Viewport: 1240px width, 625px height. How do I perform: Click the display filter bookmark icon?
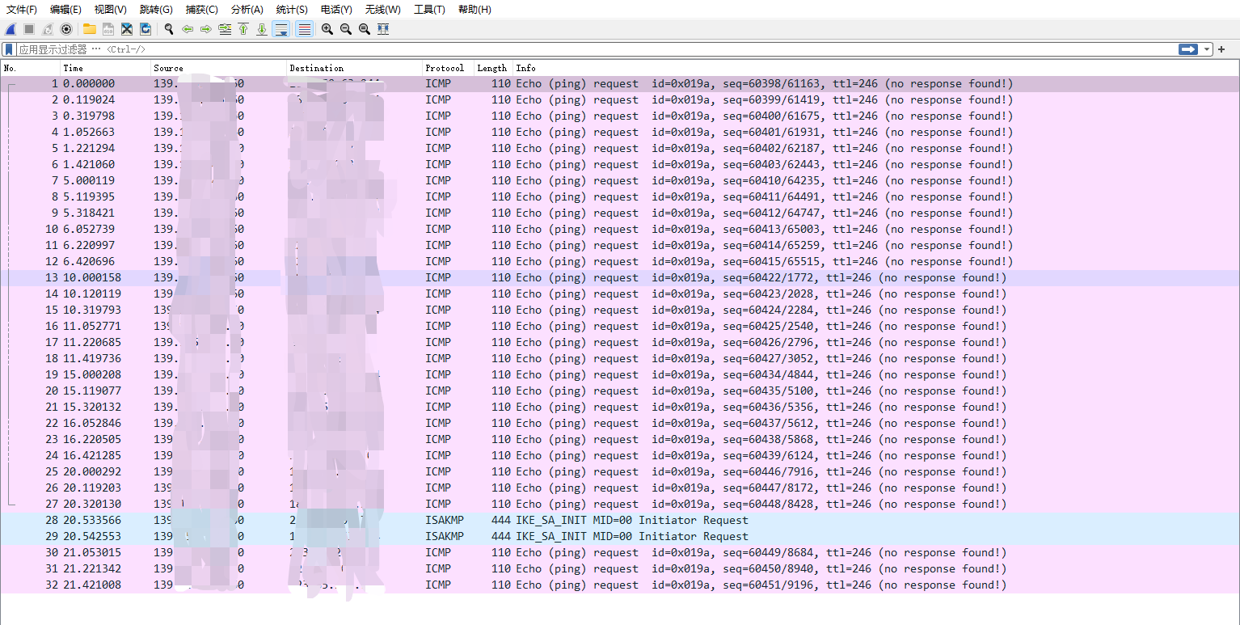9,49
